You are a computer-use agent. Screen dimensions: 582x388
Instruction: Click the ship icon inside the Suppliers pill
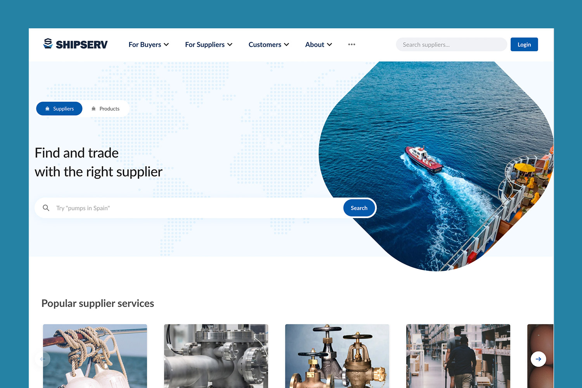[x=47, y=109]
